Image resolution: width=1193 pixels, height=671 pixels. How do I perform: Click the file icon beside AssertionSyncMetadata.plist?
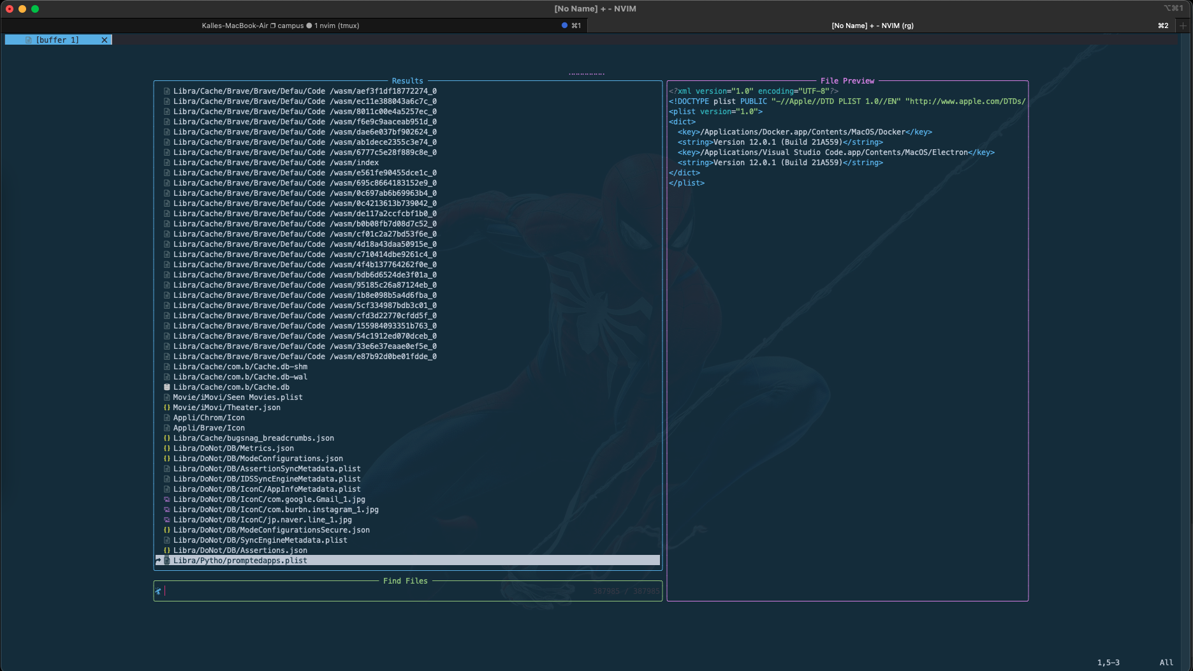(167, 469)
